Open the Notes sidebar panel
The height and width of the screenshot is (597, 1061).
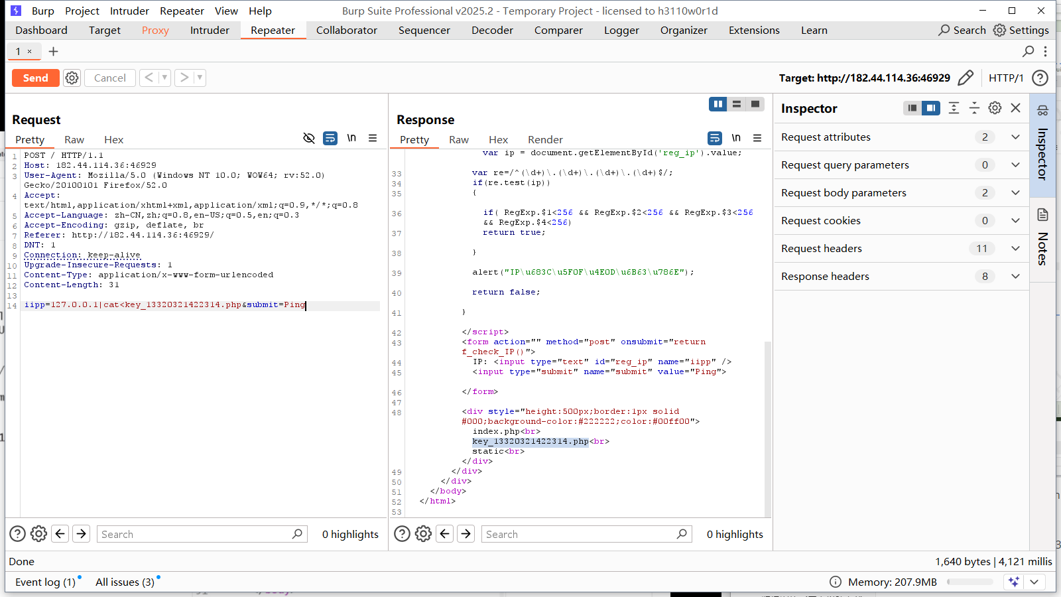click(1043, 240)
